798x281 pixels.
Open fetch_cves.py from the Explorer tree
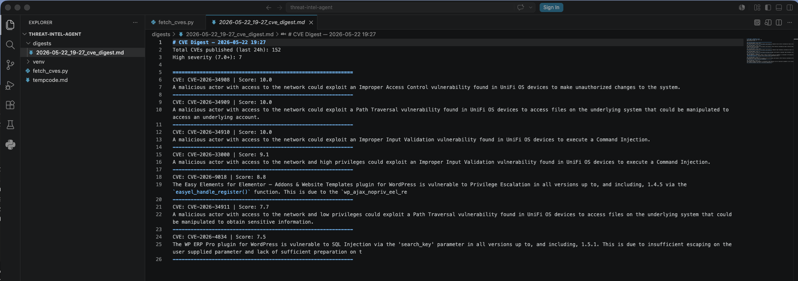[83, 71]
